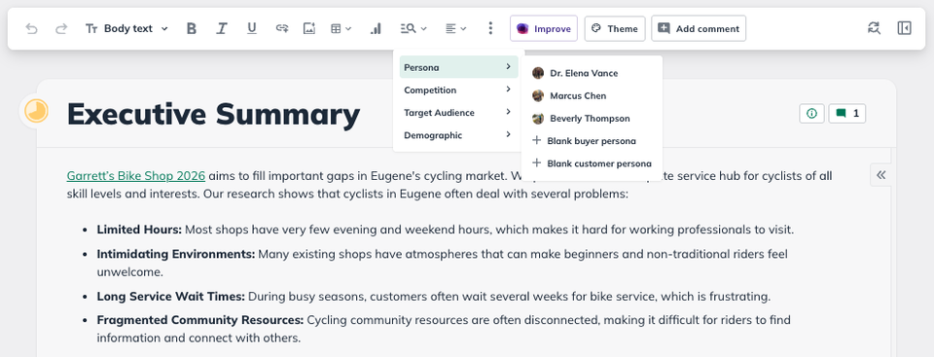
Task: Click the section info icon
Action: (811, 113)
